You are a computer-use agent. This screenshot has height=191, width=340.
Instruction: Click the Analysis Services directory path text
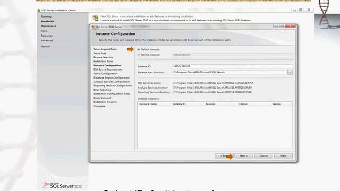(x=212, y=88)
